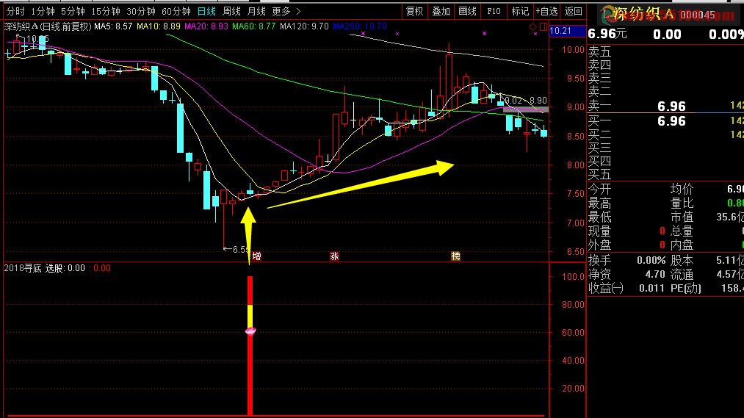The height and width of the screenshot is (418, 744).
Task: Click the red split-window square icon
Action: 543,26
